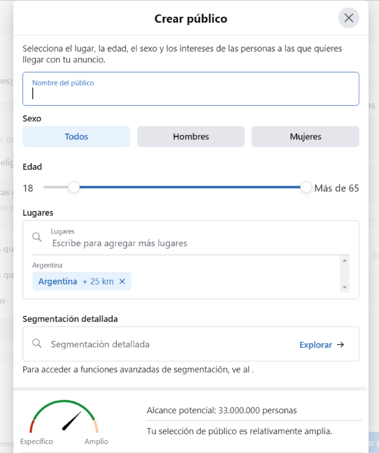Click the Explorar link

click(315, 345)
